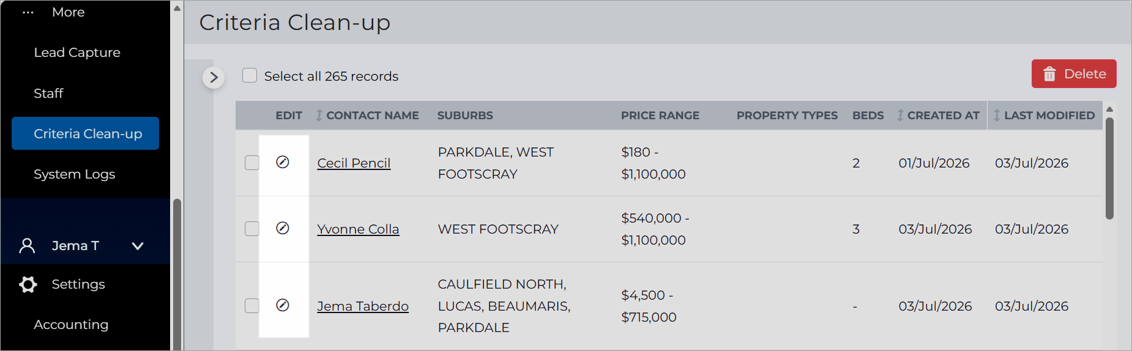Tick the checkbox for Yvonne Colla row
Image resolution: width=1132 pixels, height=351 pixels.
tap(252, 229)
